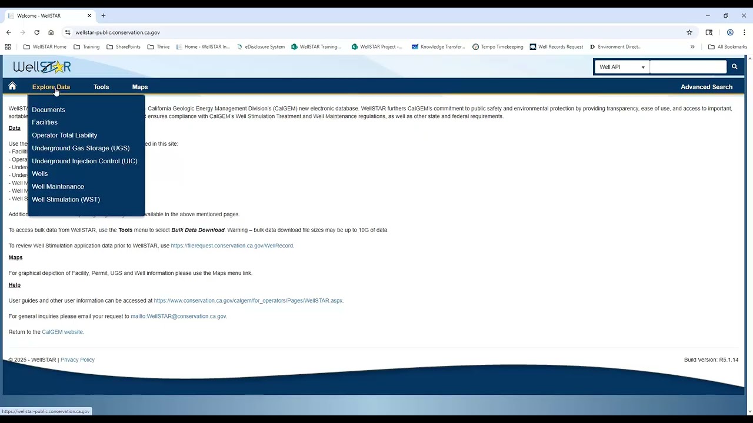Reload the page
The height and width of the screenshot is (423, 753).
point(36,32)
